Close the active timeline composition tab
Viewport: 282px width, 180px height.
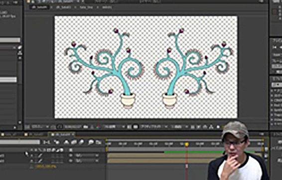73,134
